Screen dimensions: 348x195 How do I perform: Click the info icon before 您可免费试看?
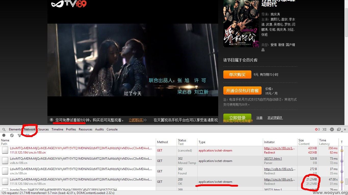pyautogui.click(x=51, y=120)
